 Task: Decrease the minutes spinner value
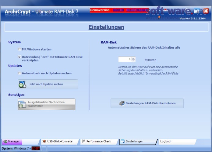coord(133,60)
